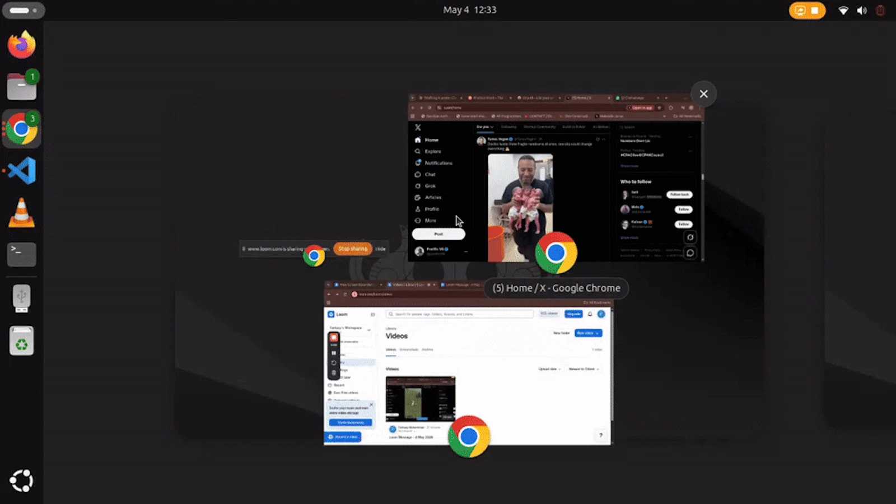
Task: Open Profile in the X sidebar
Action: click(427, 209)
